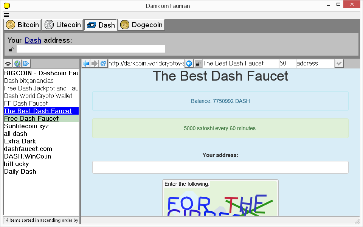Viewport: 363px width, 227px height.
Task: Go back with the blue left arrow
Action: pyautogui.click(x=86, y=64)
